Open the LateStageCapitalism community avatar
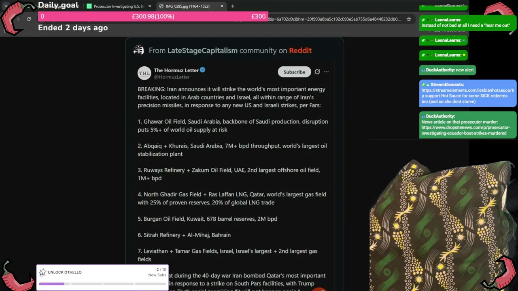This screenshot has width=518, height=291. (139, 50)
